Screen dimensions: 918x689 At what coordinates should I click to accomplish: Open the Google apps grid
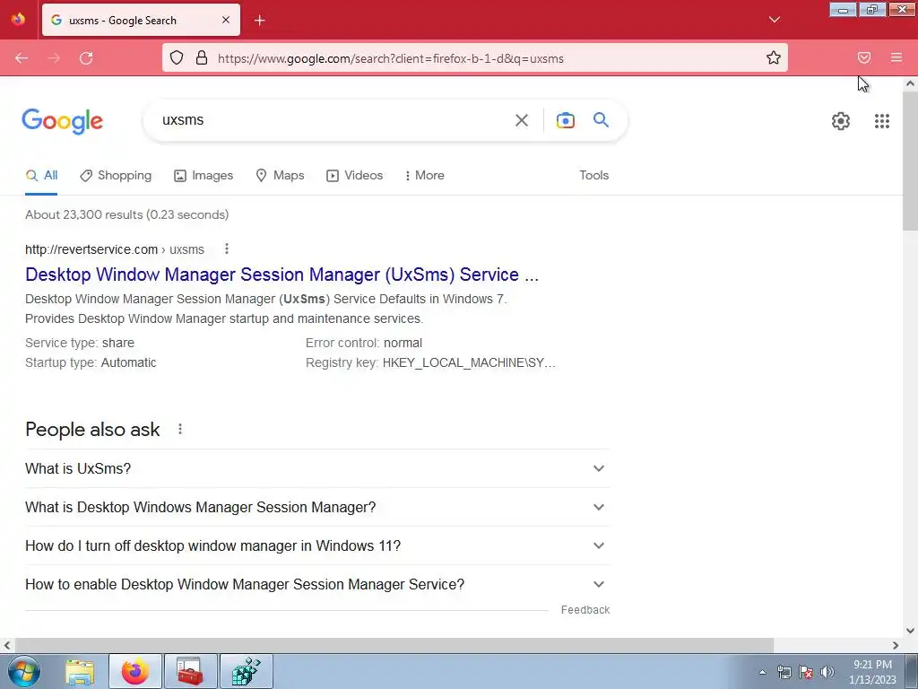click(882, 121)
